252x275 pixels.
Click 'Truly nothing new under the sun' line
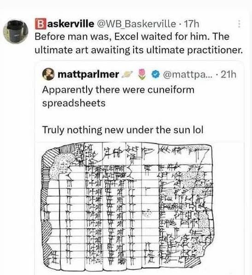coord(123,130)
